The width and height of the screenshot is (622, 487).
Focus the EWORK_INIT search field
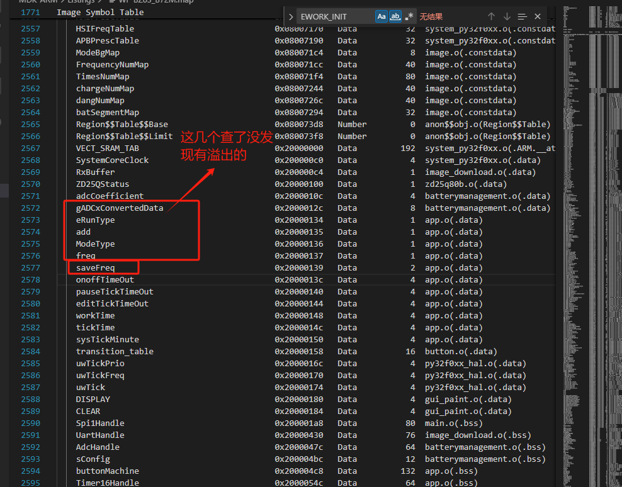click(336, 16)
